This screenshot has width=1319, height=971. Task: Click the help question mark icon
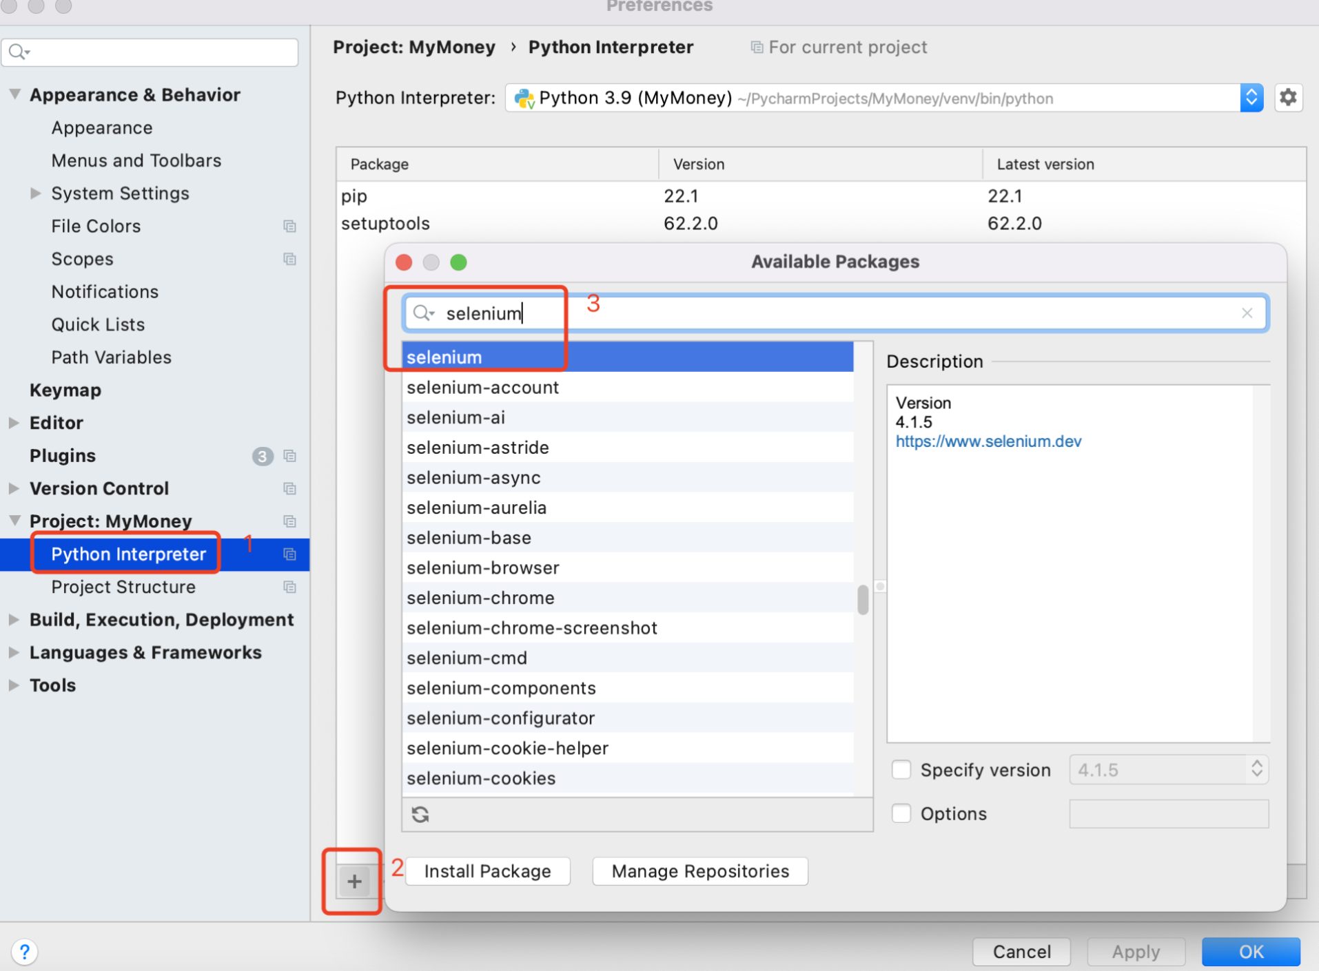click(x=25, y=951)
